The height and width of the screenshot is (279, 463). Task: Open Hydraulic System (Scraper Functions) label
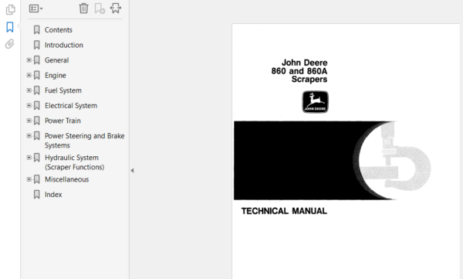point(74,162)
